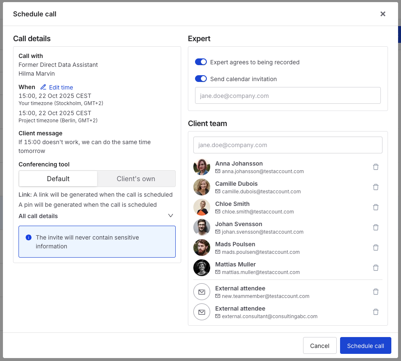Click Anna Johansson's profile picture
Screen dimensions: 401x361
click(202, 167)
